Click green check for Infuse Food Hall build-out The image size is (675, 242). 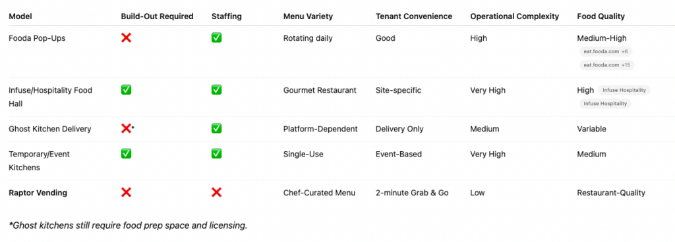(x=126, y=89)
